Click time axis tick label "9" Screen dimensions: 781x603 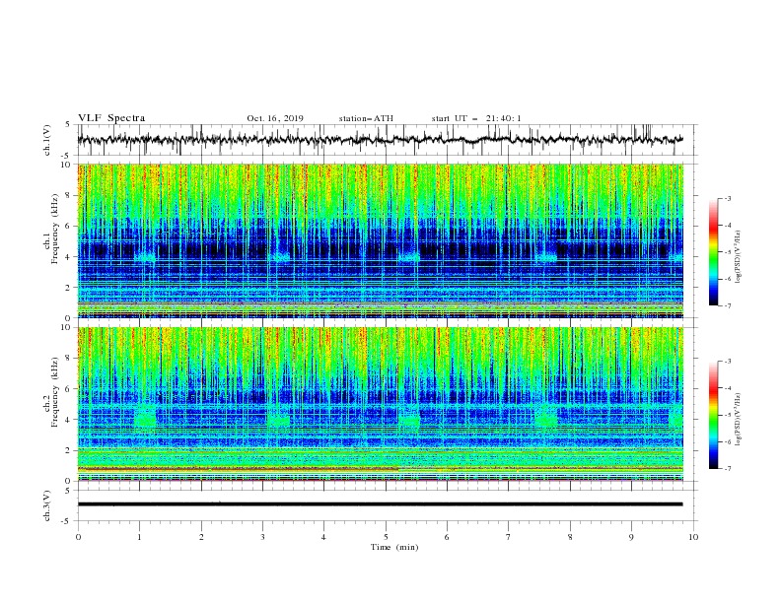pos(631,537)
